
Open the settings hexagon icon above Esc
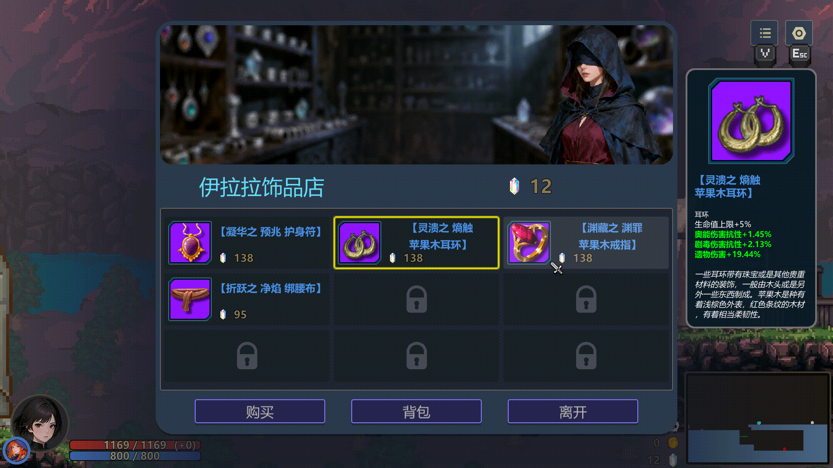click(x=799, y=33)
